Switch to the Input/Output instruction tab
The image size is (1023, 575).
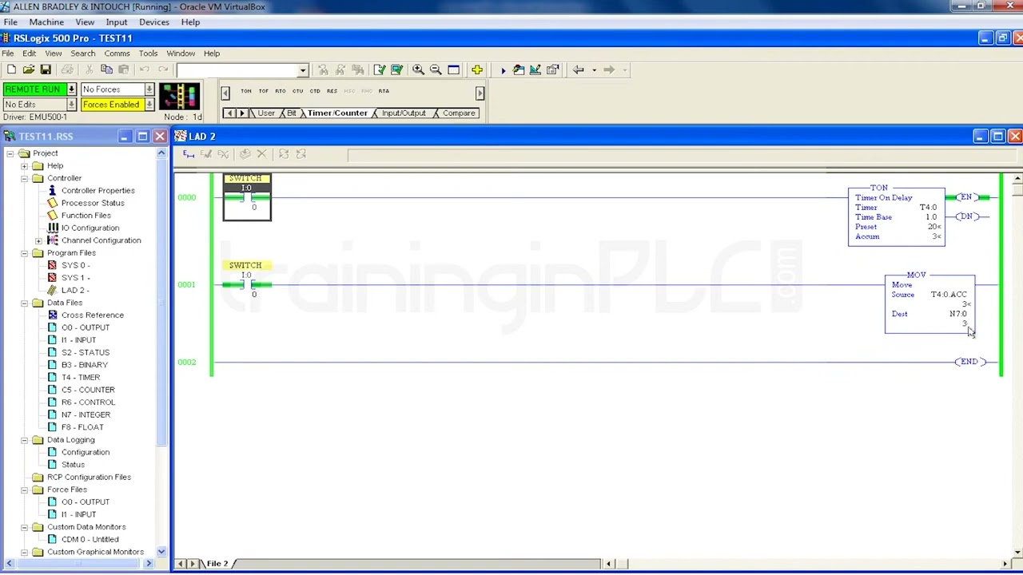tap(404, 113)
